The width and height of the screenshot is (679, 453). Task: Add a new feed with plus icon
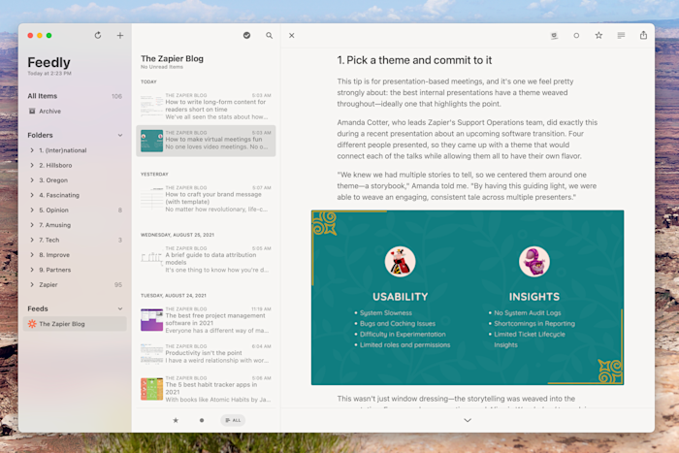point(120,36)
